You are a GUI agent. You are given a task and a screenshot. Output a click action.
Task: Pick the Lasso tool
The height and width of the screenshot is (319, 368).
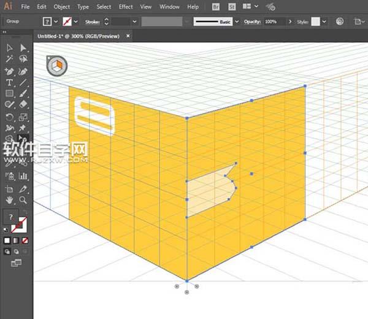pos(23,59)
